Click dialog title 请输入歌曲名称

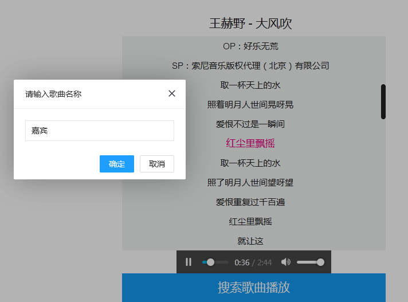(53, 94)
